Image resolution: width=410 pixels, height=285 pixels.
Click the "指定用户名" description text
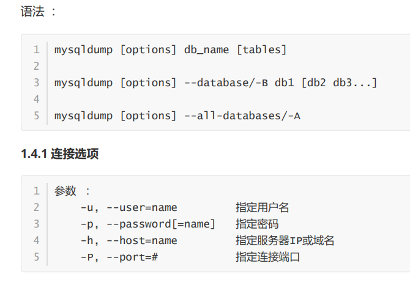263,207
